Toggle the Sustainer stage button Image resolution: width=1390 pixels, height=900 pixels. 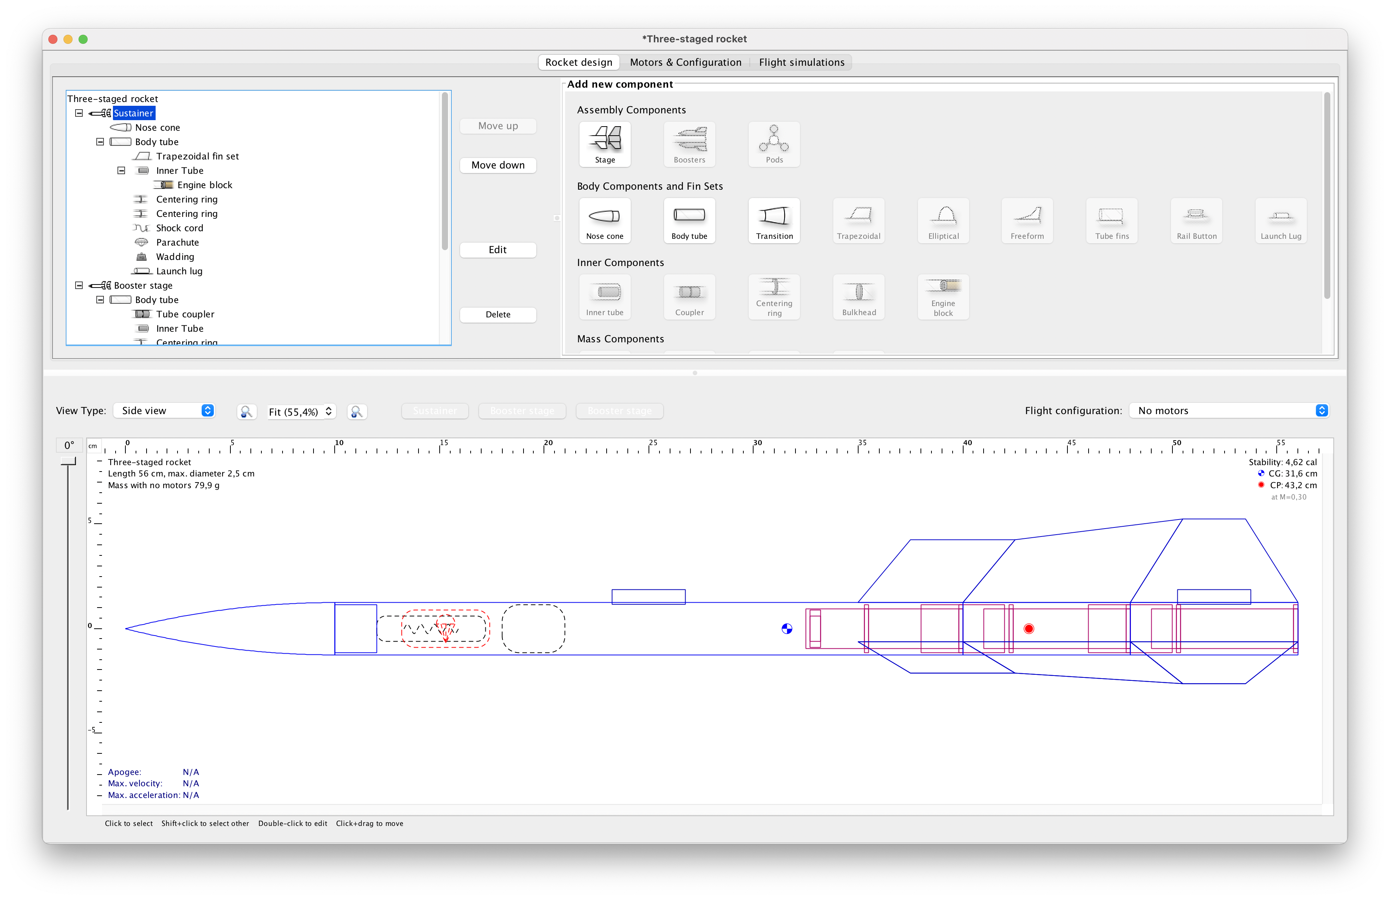coord(434,411)
